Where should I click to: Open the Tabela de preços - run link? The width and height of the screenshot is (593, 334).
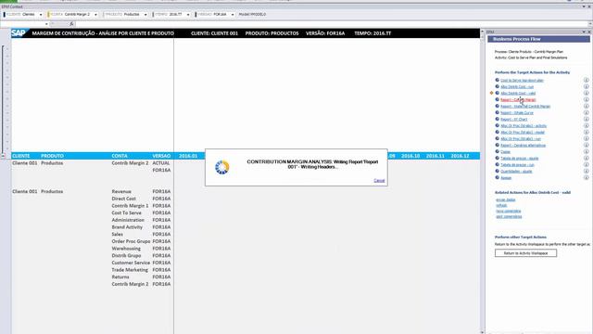(517, 165)
